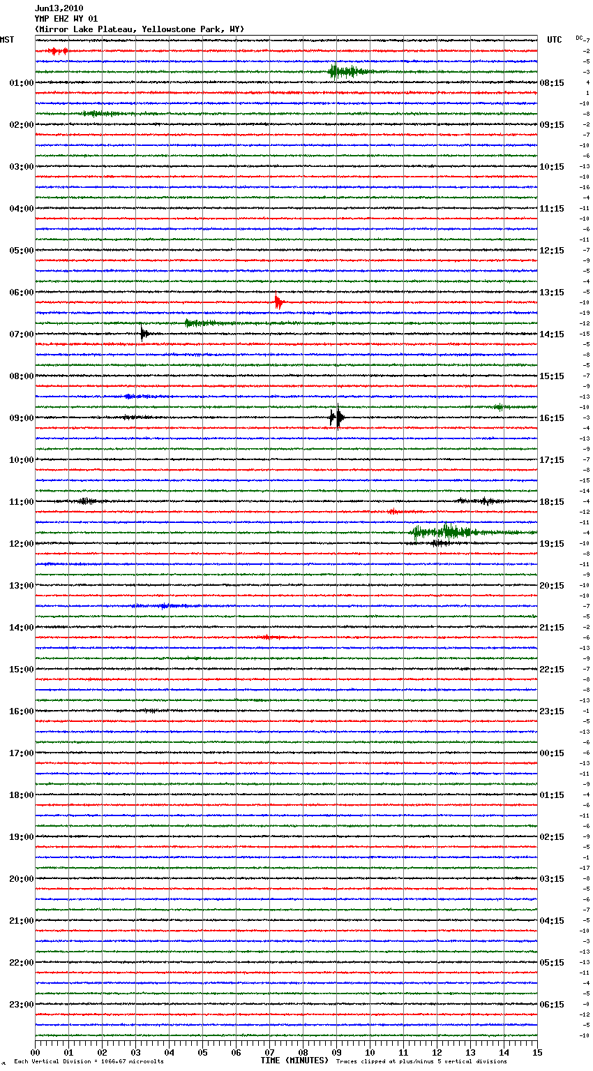The image size is (593, 1071).
Task: Click the 01:00 MST time label
Action: 22,83
